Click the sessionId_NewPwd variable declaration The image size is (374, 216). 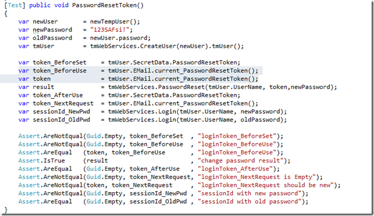point(62,111)
